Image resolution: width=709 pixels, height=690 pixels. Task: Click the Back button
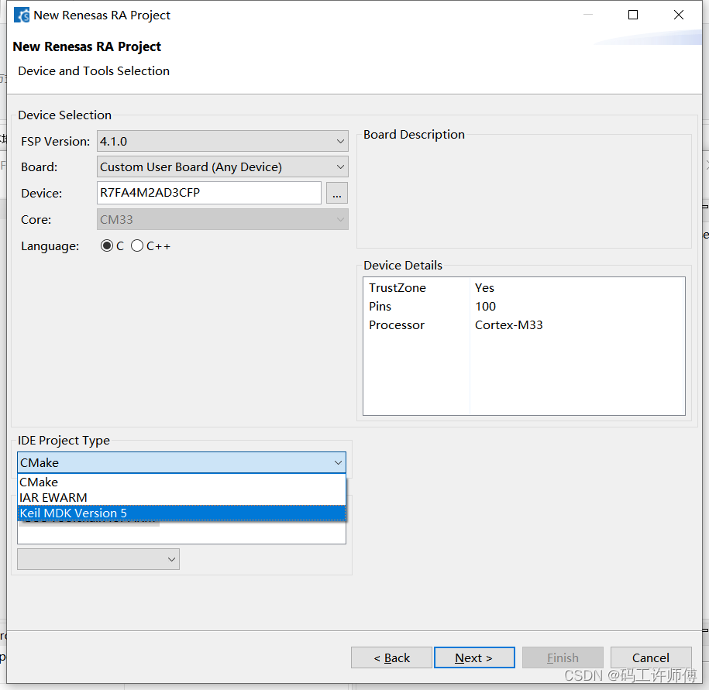[391, 657]
